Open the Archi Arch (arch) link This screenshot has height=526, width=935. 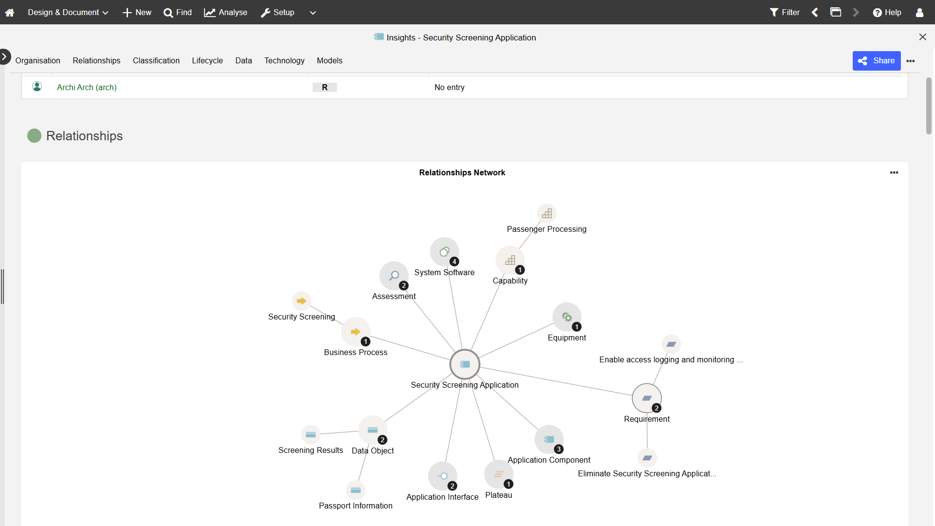87,87
